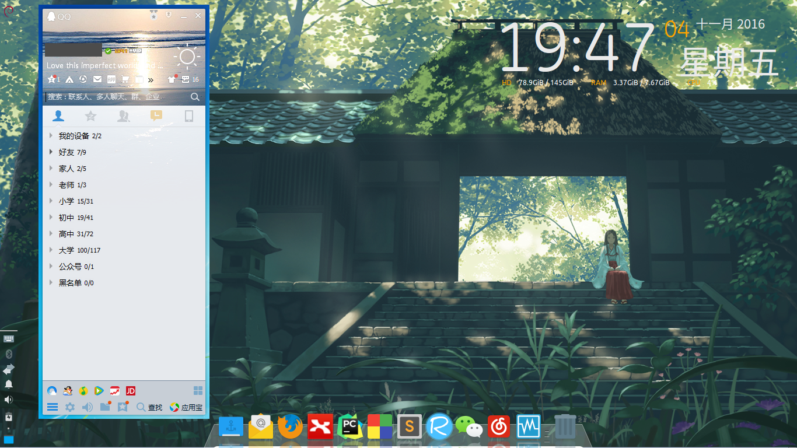Open the QQ Browser app icon in QQ panel
The height and width of the screenshot is (448, 797).
(x=52, y=391)
